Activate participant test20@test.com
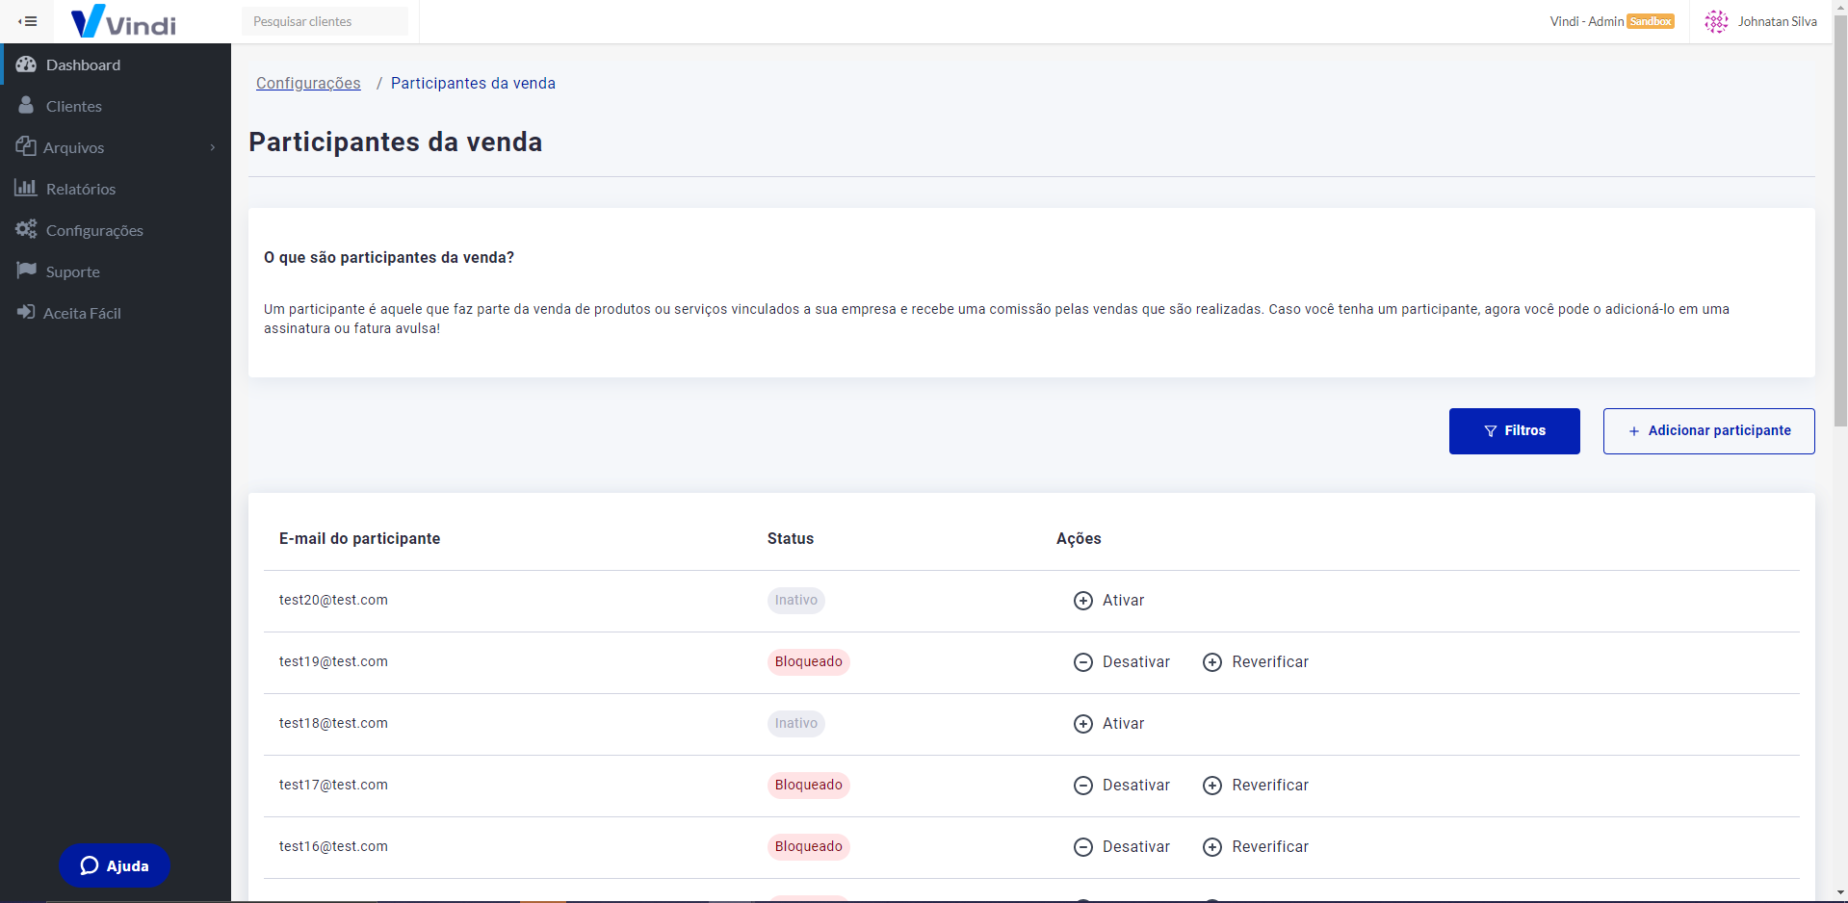 tap(1109, 601)
